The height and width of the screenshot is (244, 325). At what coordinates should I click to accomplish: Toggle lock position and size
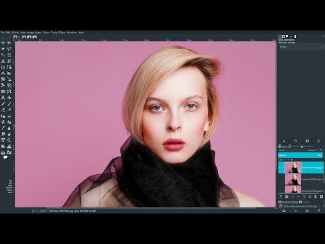click(288, 160)
